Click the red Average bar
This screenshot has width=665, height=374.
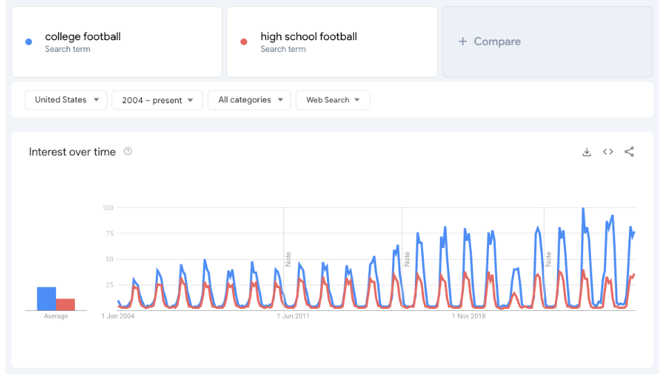[66, 305]
